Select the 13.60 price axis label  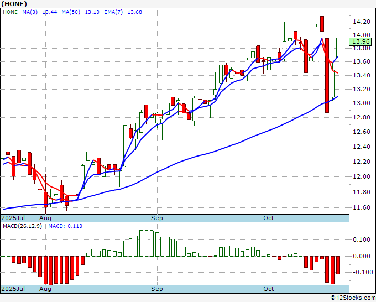tap(362, 61)
